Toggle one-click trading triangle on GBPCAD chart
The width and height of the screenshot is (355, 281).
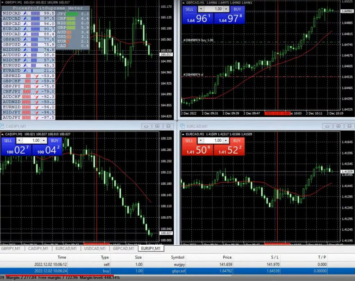[x=183, y=3]
